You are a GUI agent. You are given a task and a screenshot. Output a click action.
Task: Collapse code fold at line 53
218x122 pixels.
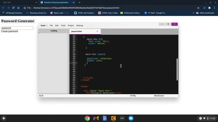pyautogui.click(x=76, y=87)
